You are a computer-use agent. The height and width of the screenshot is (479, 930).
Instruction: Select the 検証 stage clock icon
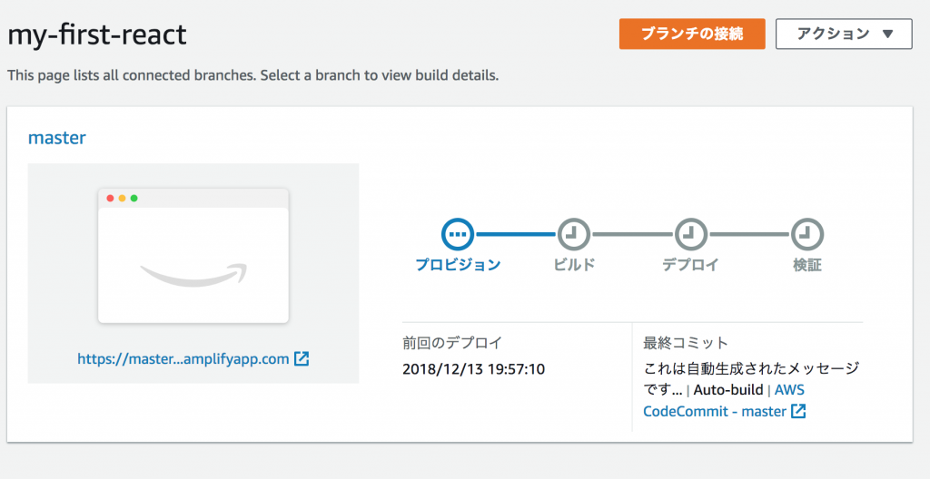point(807,234)
